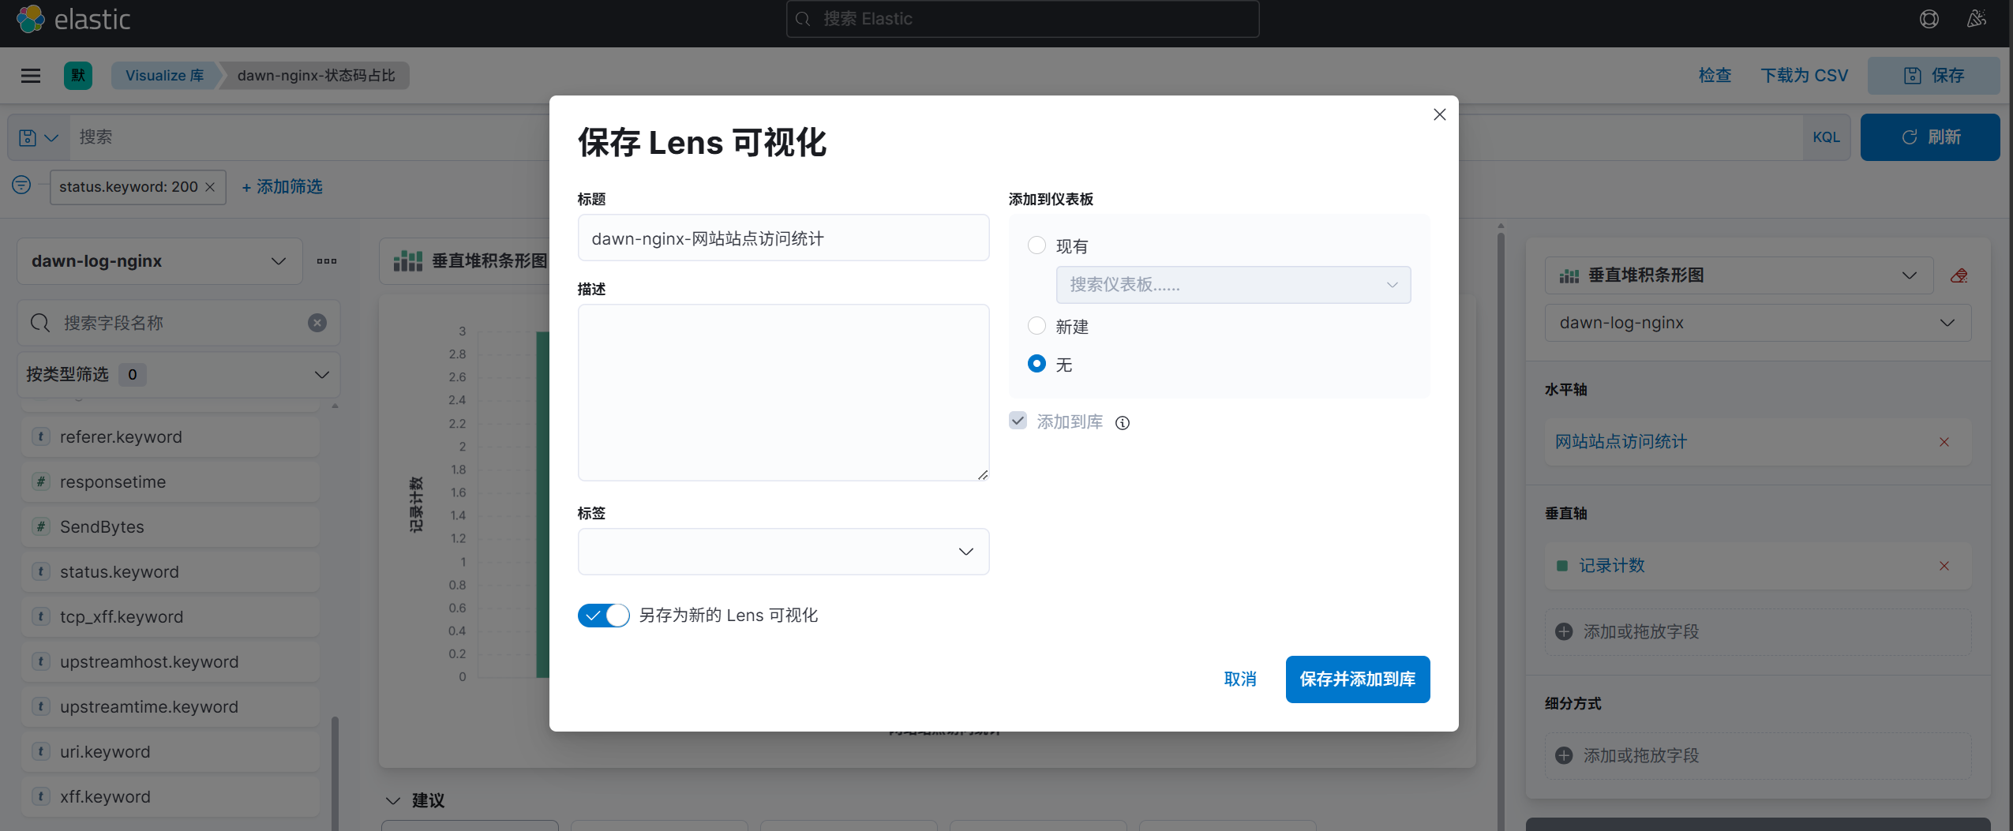Click the 保存 button in top bar
This screenshot has height=831, width=2013.
[1933, 76]
